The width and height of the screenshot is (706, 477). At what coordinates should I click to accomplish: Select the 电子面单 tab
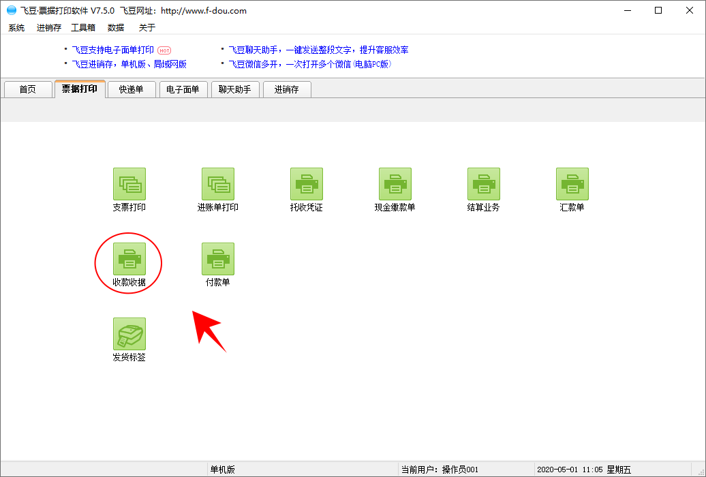183,89
